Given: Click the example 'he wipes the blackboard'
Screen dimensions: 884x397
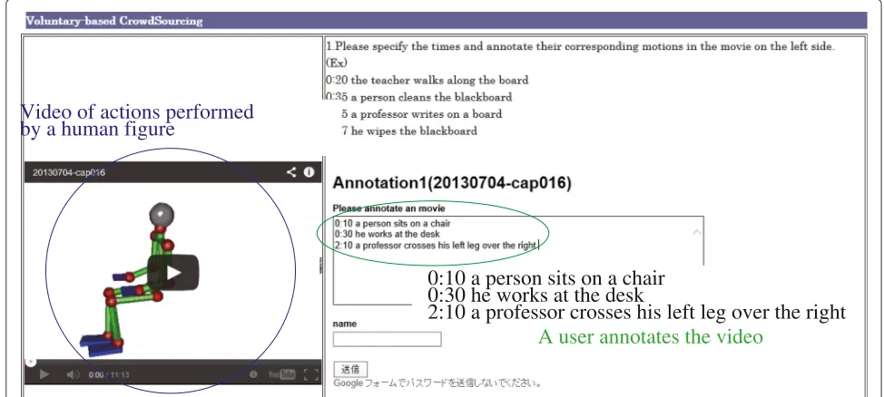Looking at the screenshot, I should coord(414,131).
